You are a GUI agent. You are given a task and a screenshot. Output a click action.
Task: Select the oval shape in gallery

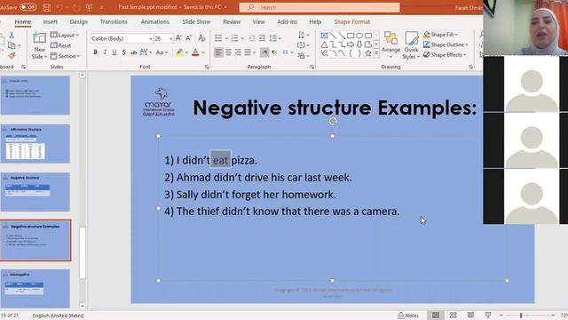coord(359,36)
